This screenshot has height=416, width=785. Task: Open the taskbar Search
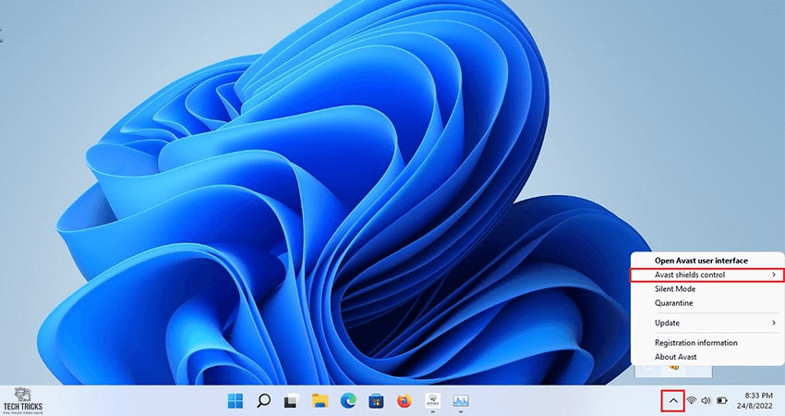tap(263, 400)
